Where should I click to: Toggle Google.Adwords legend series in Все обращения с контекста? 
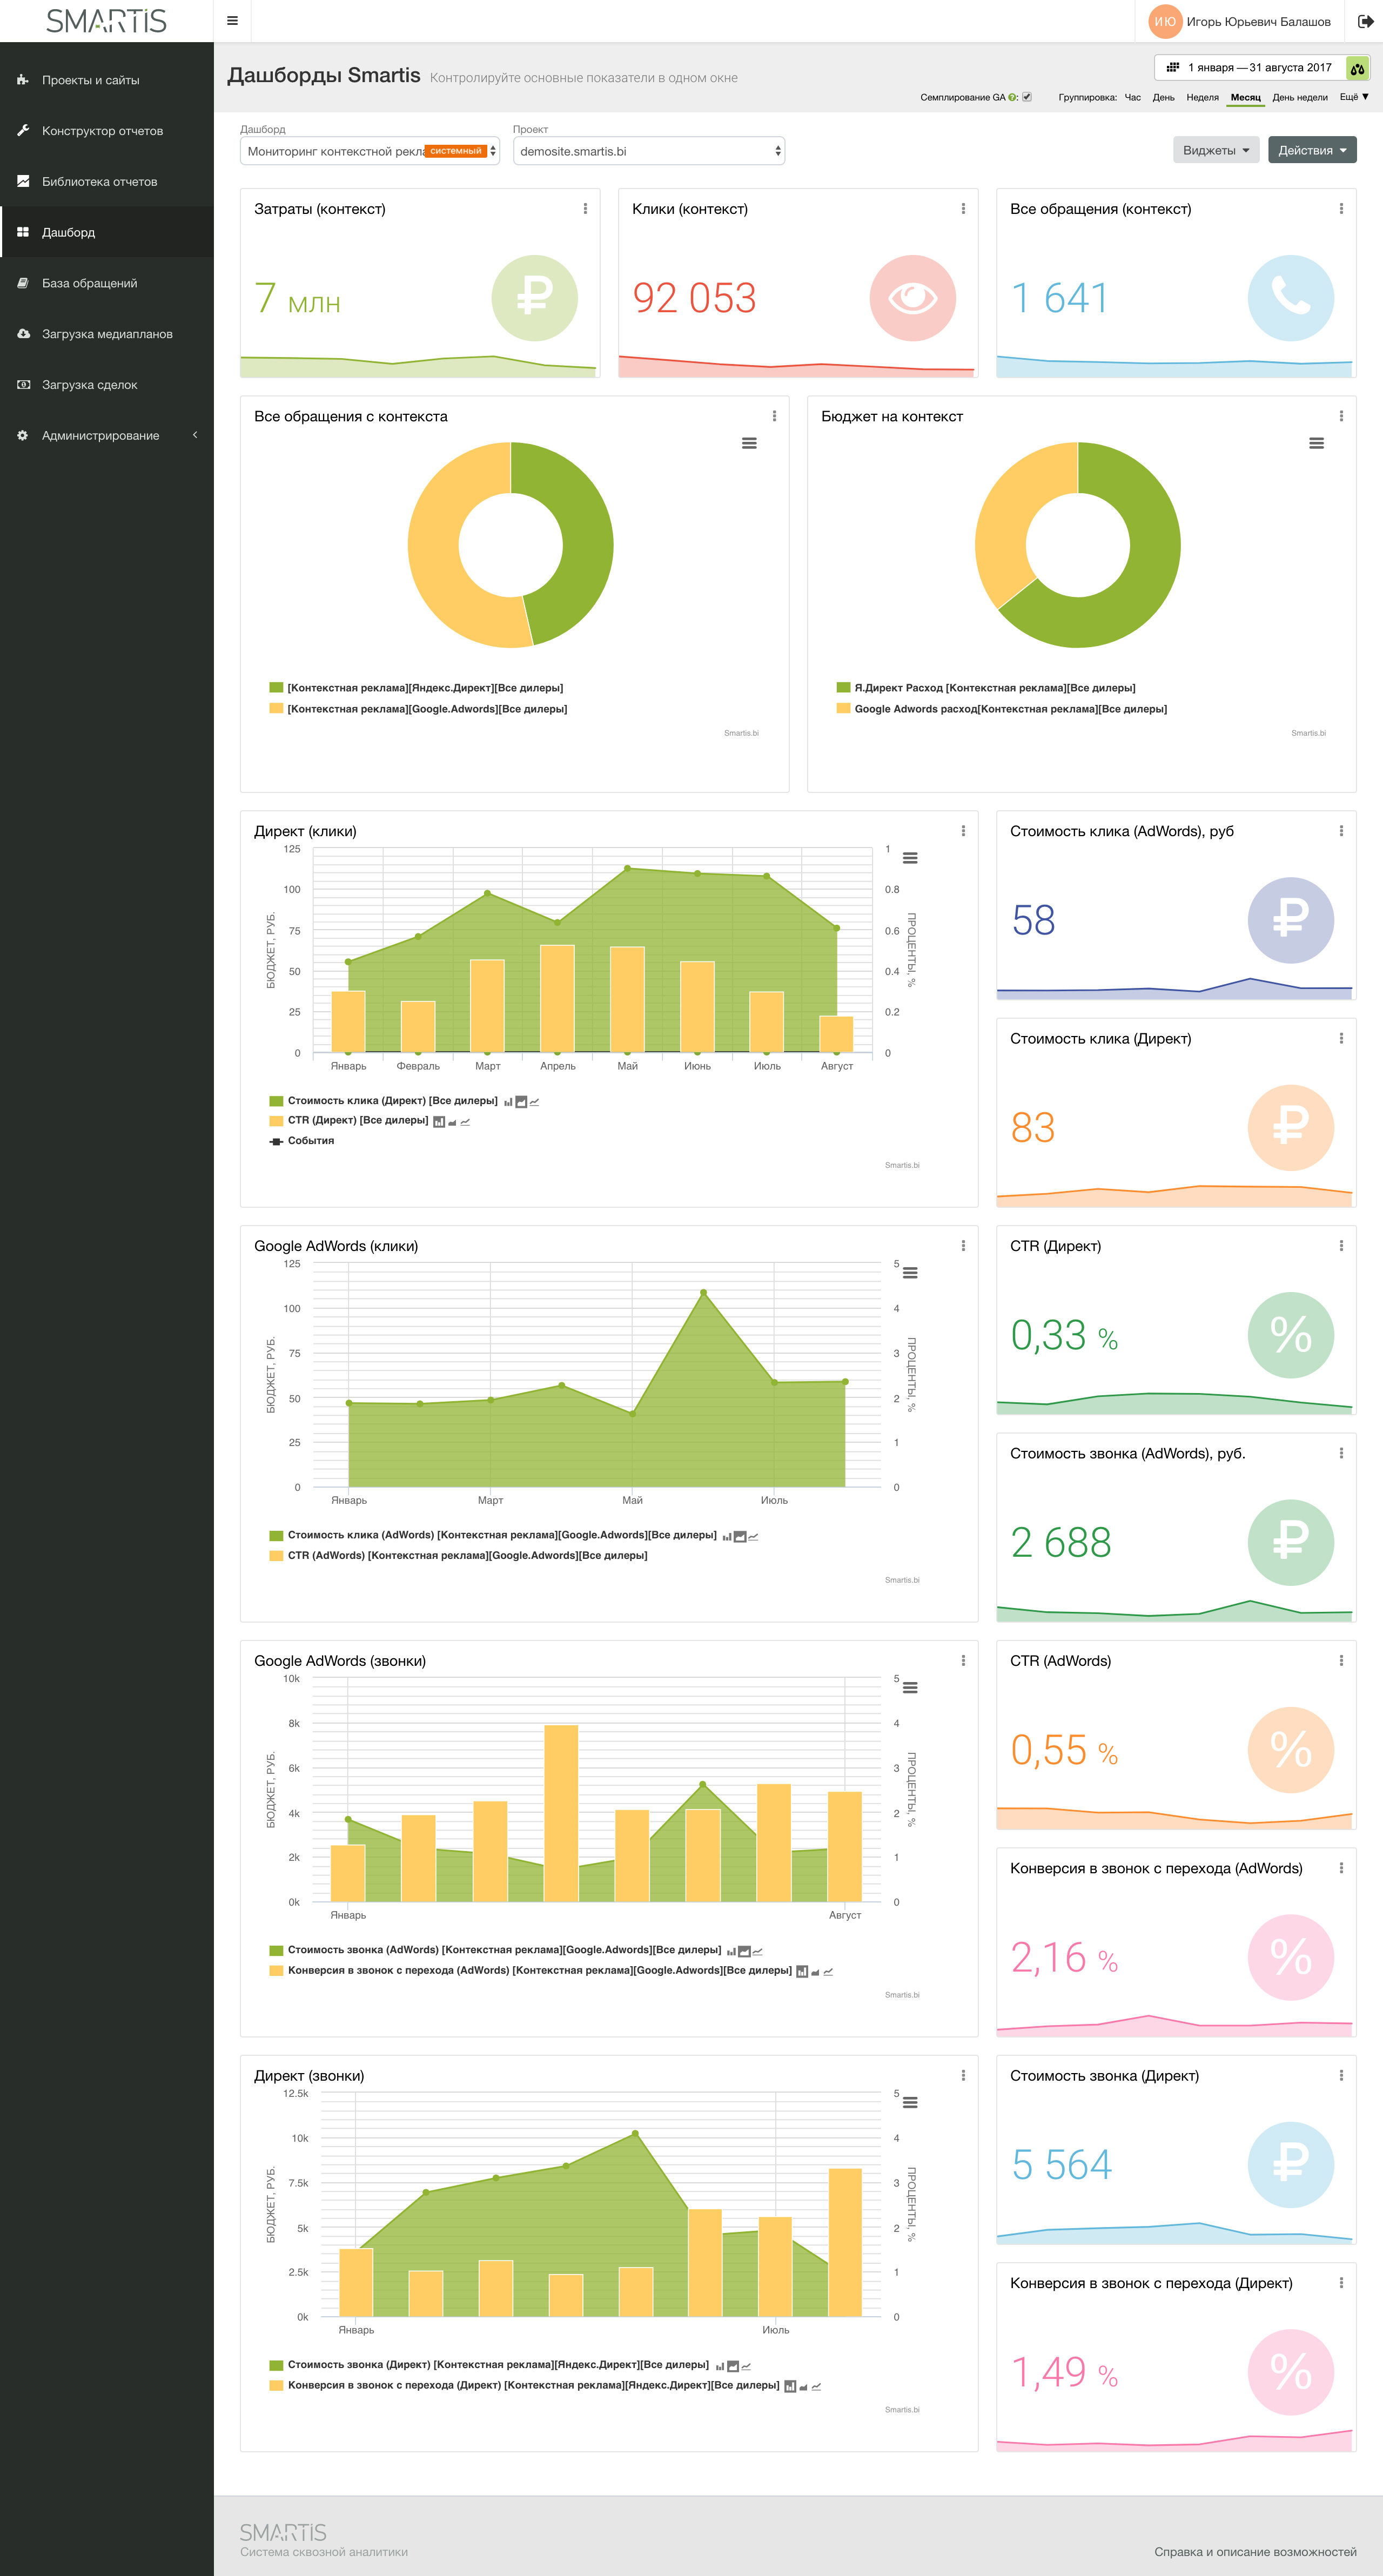[x=426, y=709]
